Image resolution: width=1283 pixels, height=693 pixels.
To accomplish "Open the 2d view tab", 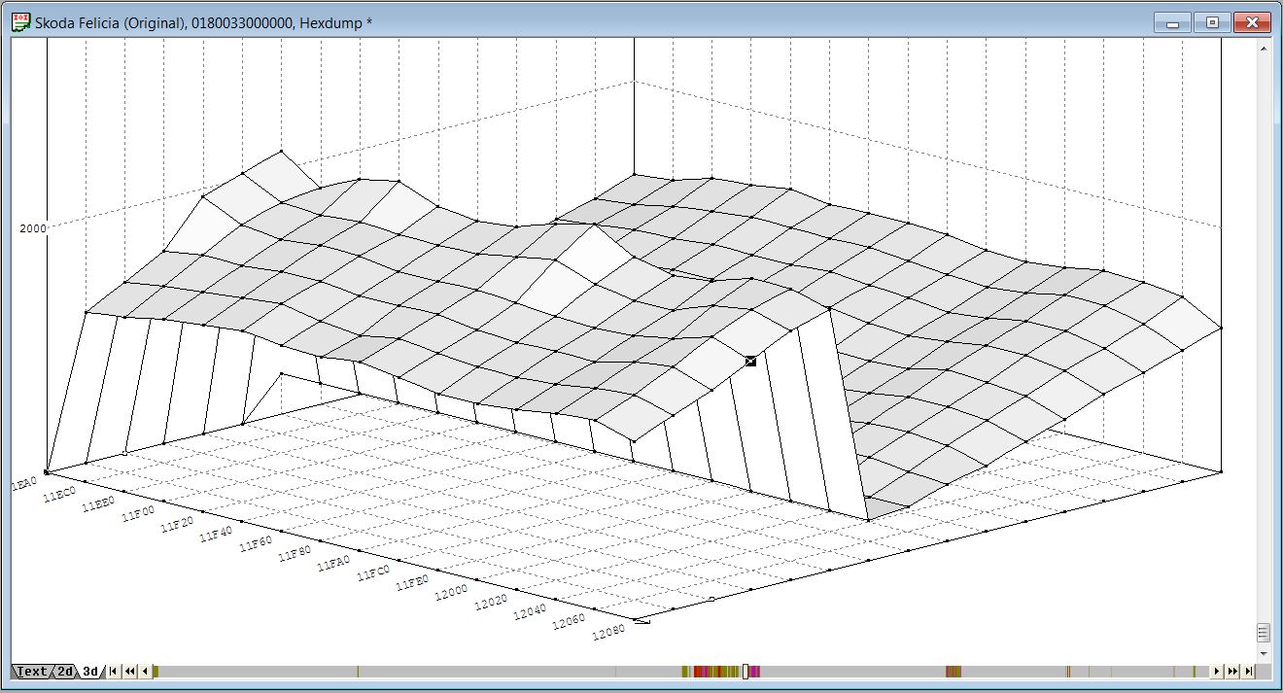I will [x=64, y=672].
